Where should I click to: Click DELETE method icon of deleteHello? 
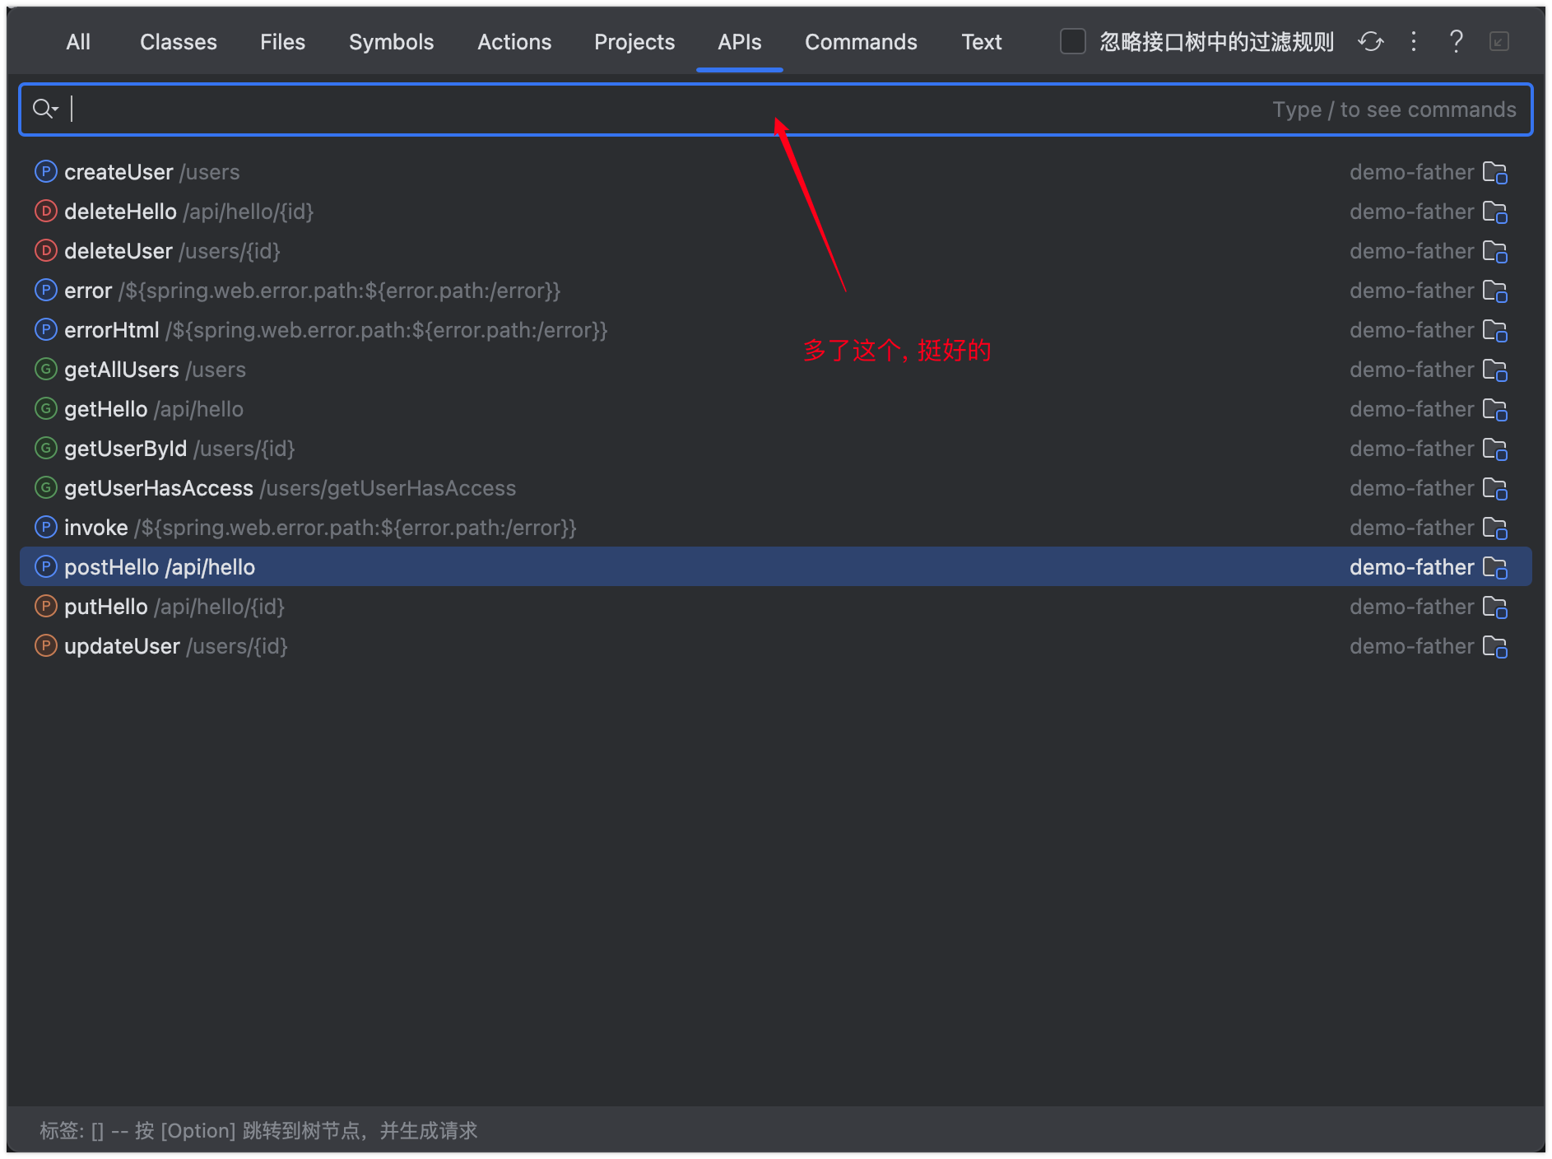(x=46, y=211)
